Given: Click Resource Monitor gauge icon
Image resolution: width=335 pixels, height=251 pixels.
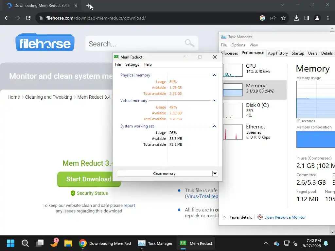Looking at the screenshot, I should coord(260,217).
